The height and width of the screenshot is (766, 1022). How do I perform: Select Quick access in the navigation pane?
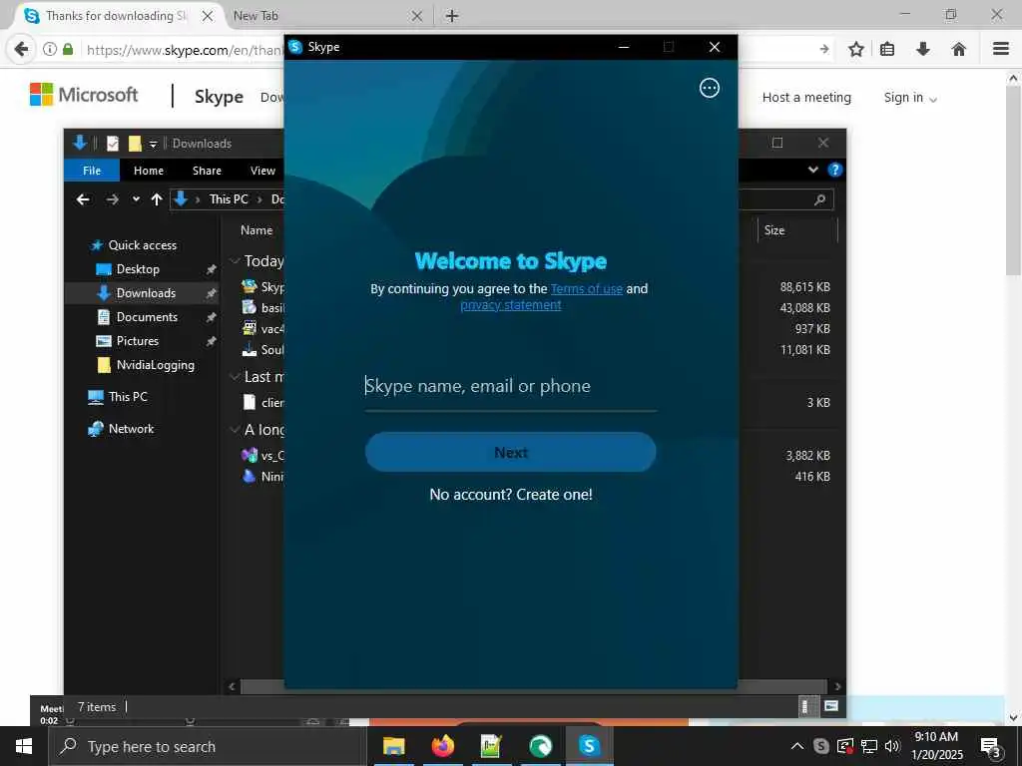(142, 245)
